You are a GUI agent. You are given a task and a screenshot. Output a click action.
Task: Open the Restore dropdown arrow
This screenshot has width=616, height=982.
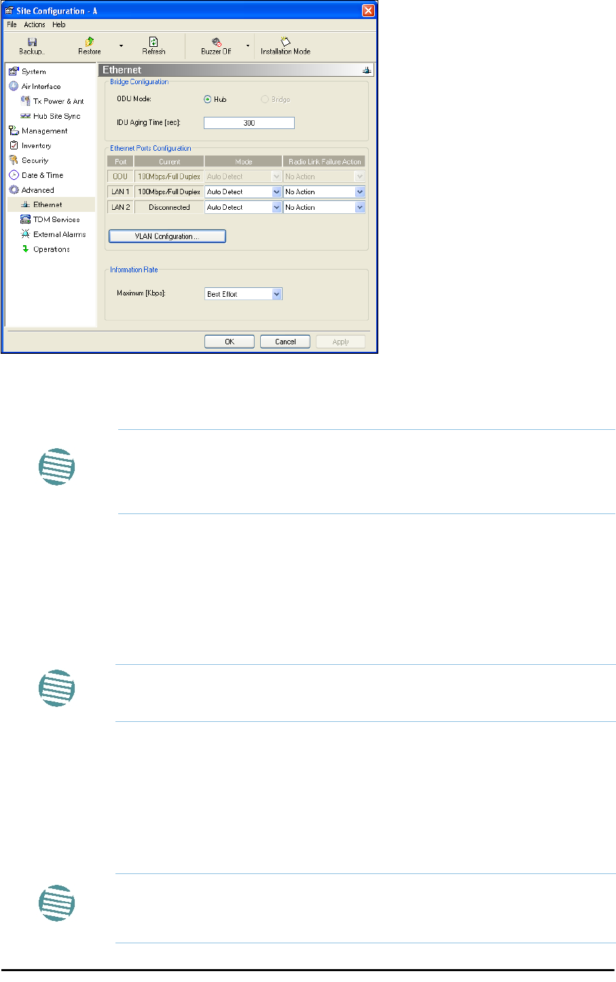[121, 46]
